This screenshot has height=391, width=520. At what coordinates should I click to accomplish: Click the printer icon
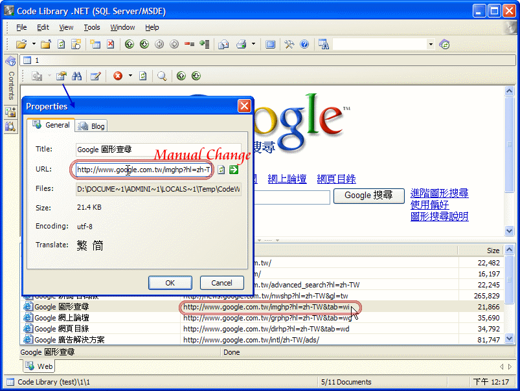tap(242, 44)
